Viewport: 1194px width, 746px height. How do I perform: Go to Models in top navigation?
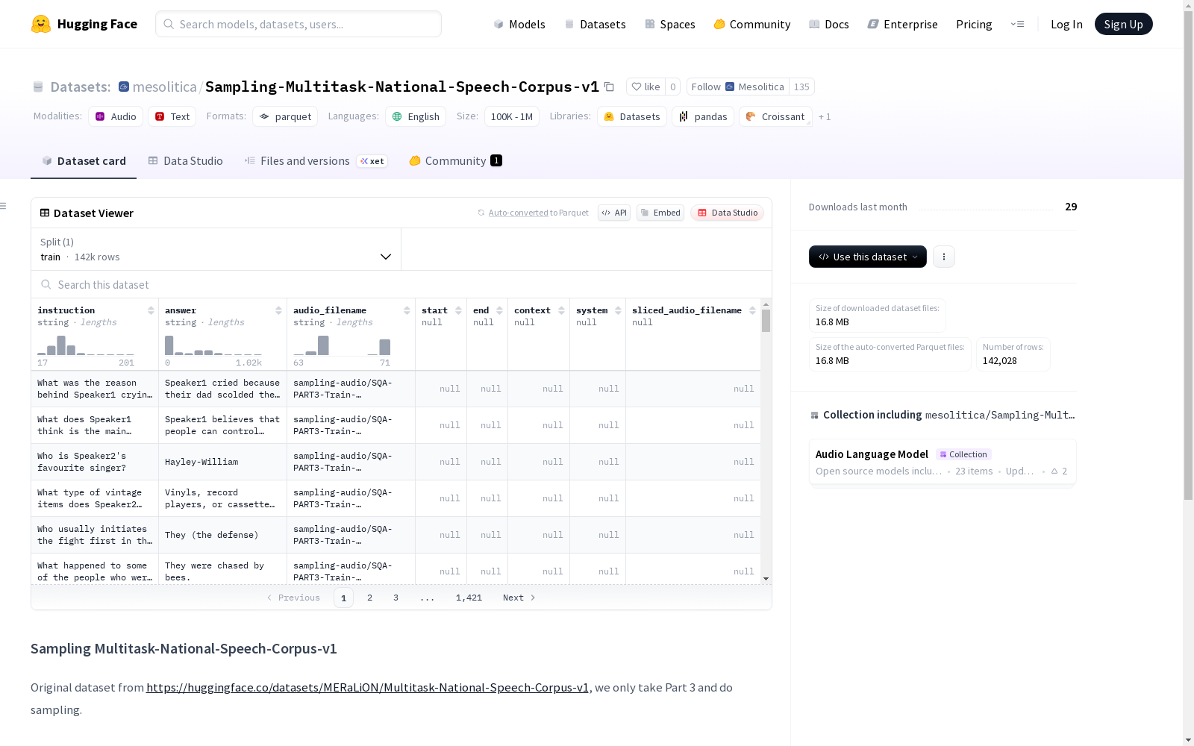[x=519, y=24]
